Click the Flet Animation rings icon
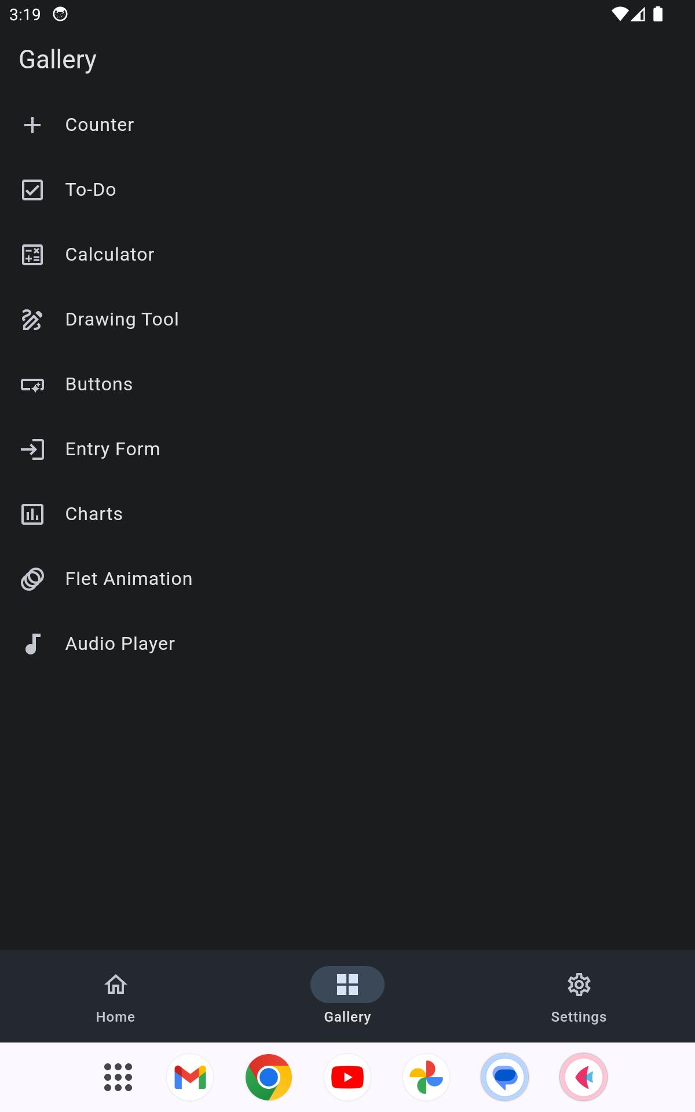The image size is (695, 1112). point(32,579)
